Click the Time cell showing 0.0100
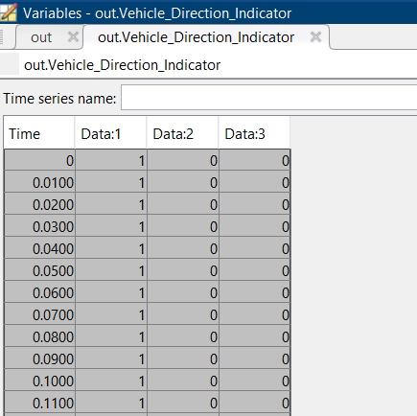Screen dimensions: 417x416 pyautogui.click(x=40, y=183)
